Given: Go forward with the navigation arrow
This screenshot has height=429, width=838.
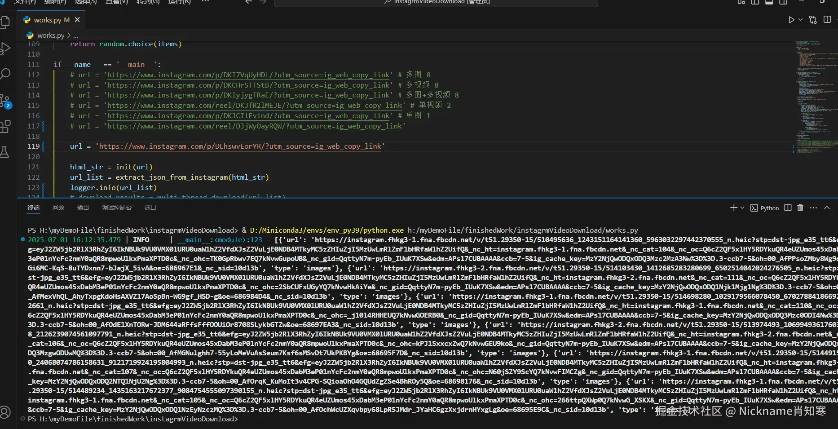Looking at the screenshot, I should point(263,2).
